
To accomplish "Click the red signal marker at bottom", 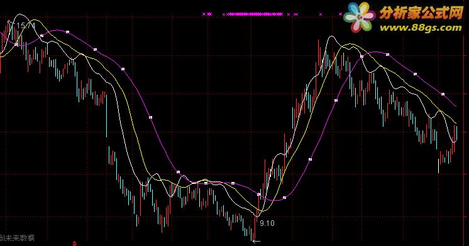I will point(74,243).
